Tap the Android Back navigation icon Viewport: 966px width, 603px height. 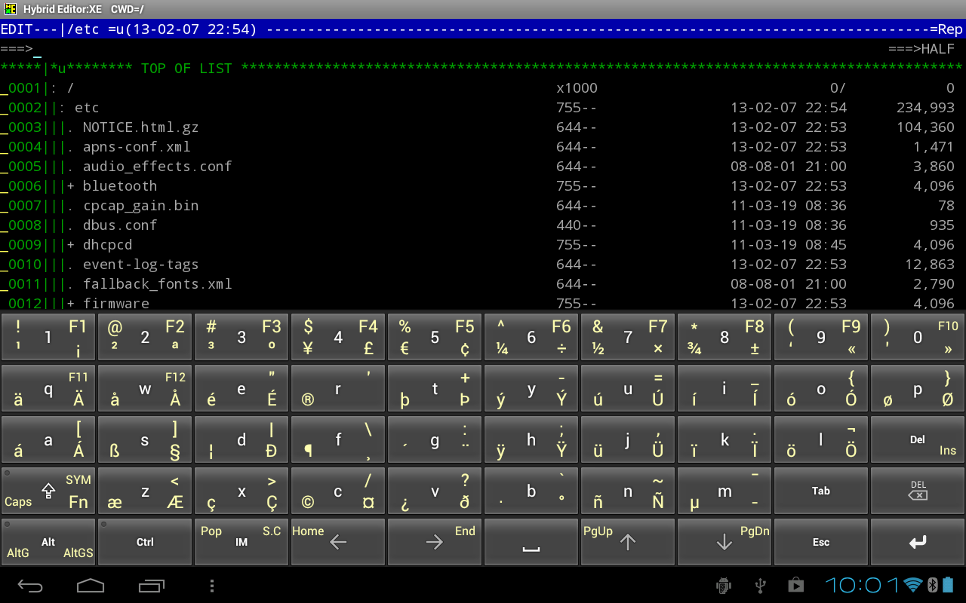point(30,586)
